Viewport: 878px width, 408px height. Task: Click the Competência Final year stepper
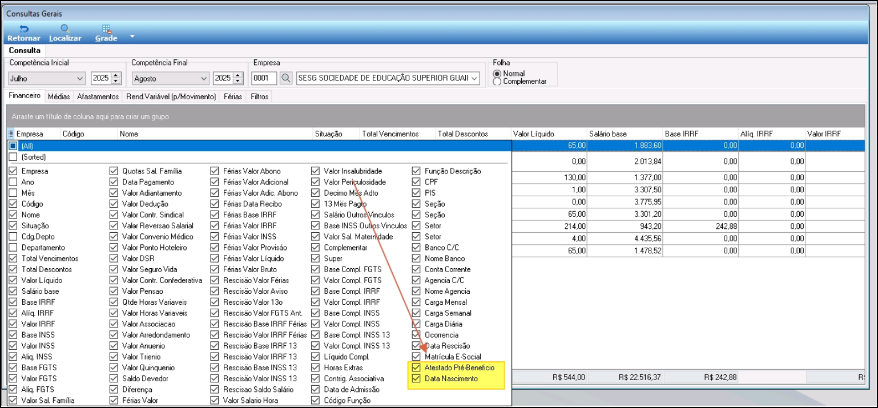(x=238, y=78)
